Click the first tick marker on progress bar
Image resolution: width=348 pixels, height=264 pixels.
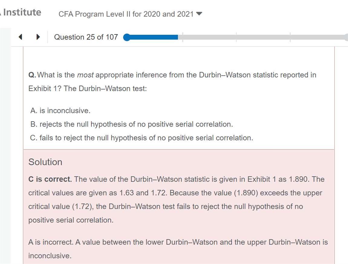[183, 37]
